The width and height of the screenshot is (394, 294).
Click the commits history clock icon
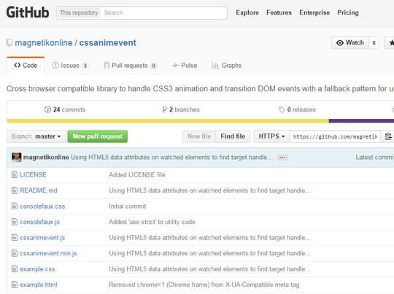click(x=47, y=109)
